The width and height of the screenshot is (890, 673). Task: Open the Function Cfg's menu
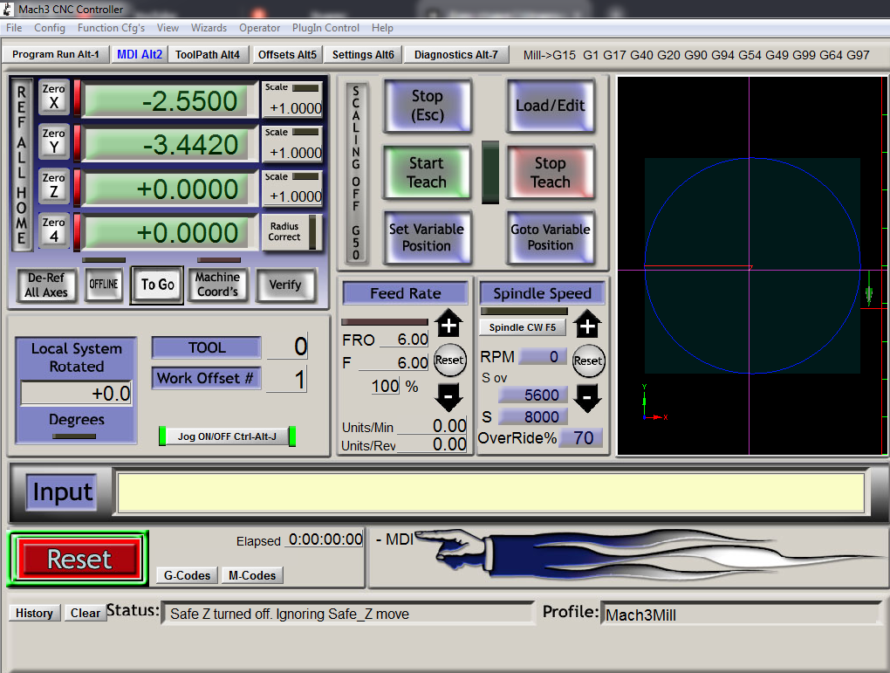click(x=112, y=28)
